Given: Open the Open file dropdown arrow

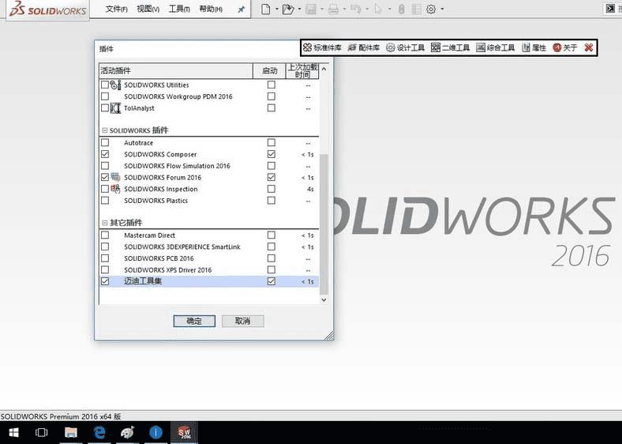Looking at the screenshot, I should tap(299, 9).
